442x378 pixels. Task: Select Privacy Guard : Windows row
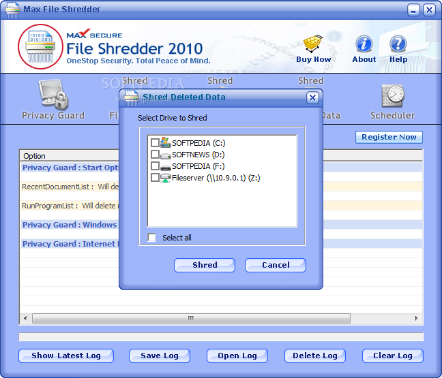(x=70, y=225)
